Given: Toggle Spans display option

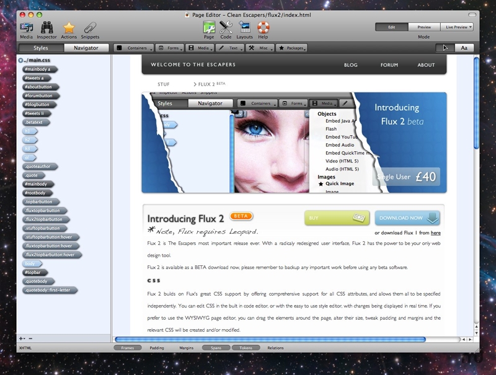Looking at the screenshot, I should tap(216, 348).
